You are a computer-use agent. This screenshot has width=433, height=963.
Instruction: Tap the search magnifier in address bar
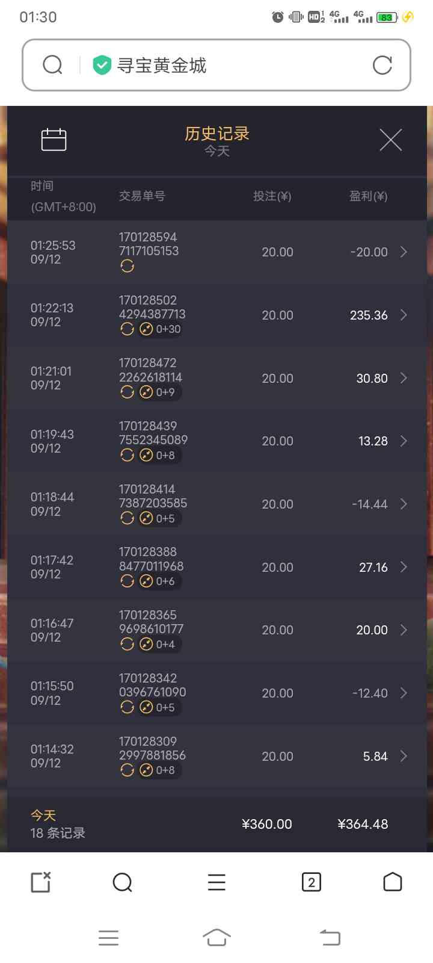coord(53,65)
